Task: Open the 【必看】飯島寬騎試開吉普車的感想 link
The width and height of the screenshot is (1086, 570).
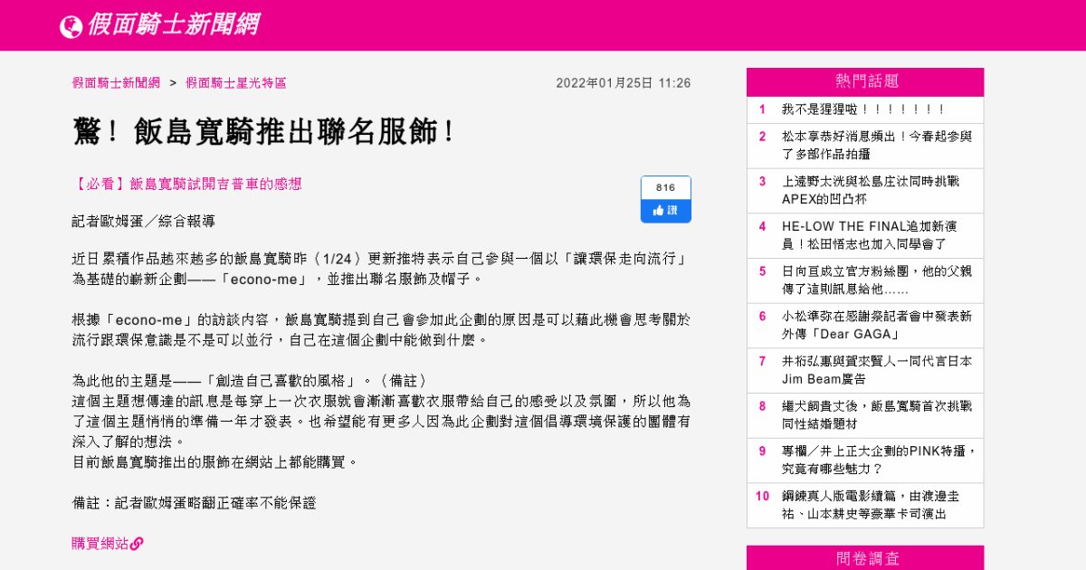Action: coord(186,184)
